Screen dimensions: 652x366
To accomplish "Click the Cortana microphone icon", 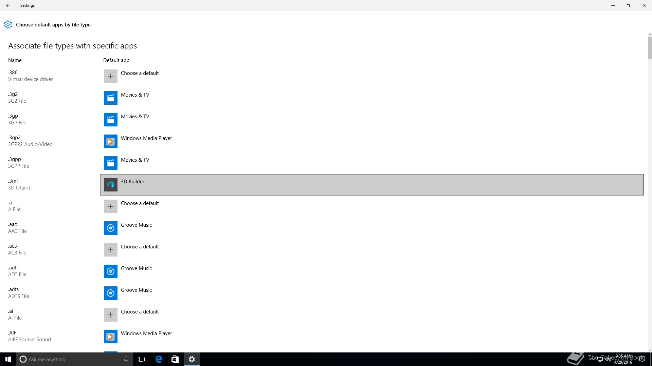I will pos(126,359).
